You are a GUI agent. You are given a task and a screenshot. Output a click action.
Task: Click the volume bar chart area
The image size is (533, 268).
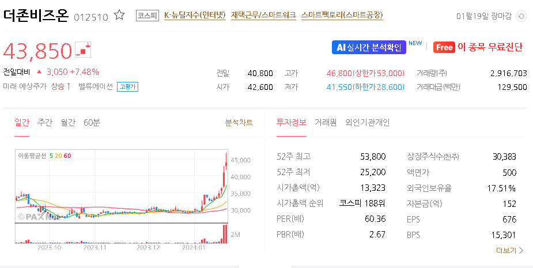(122, 233)
